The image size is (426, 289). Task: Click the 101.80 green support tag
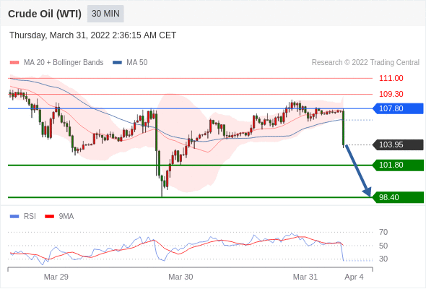398,165
